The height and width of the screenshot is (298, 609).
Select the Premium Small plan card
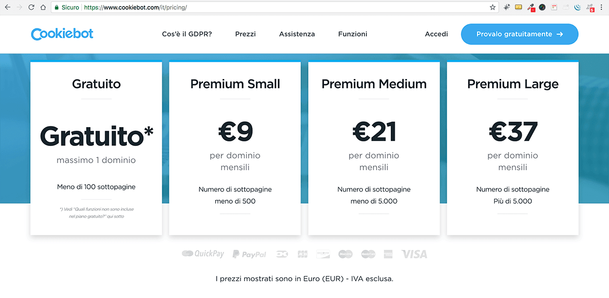tap(235, 147)
